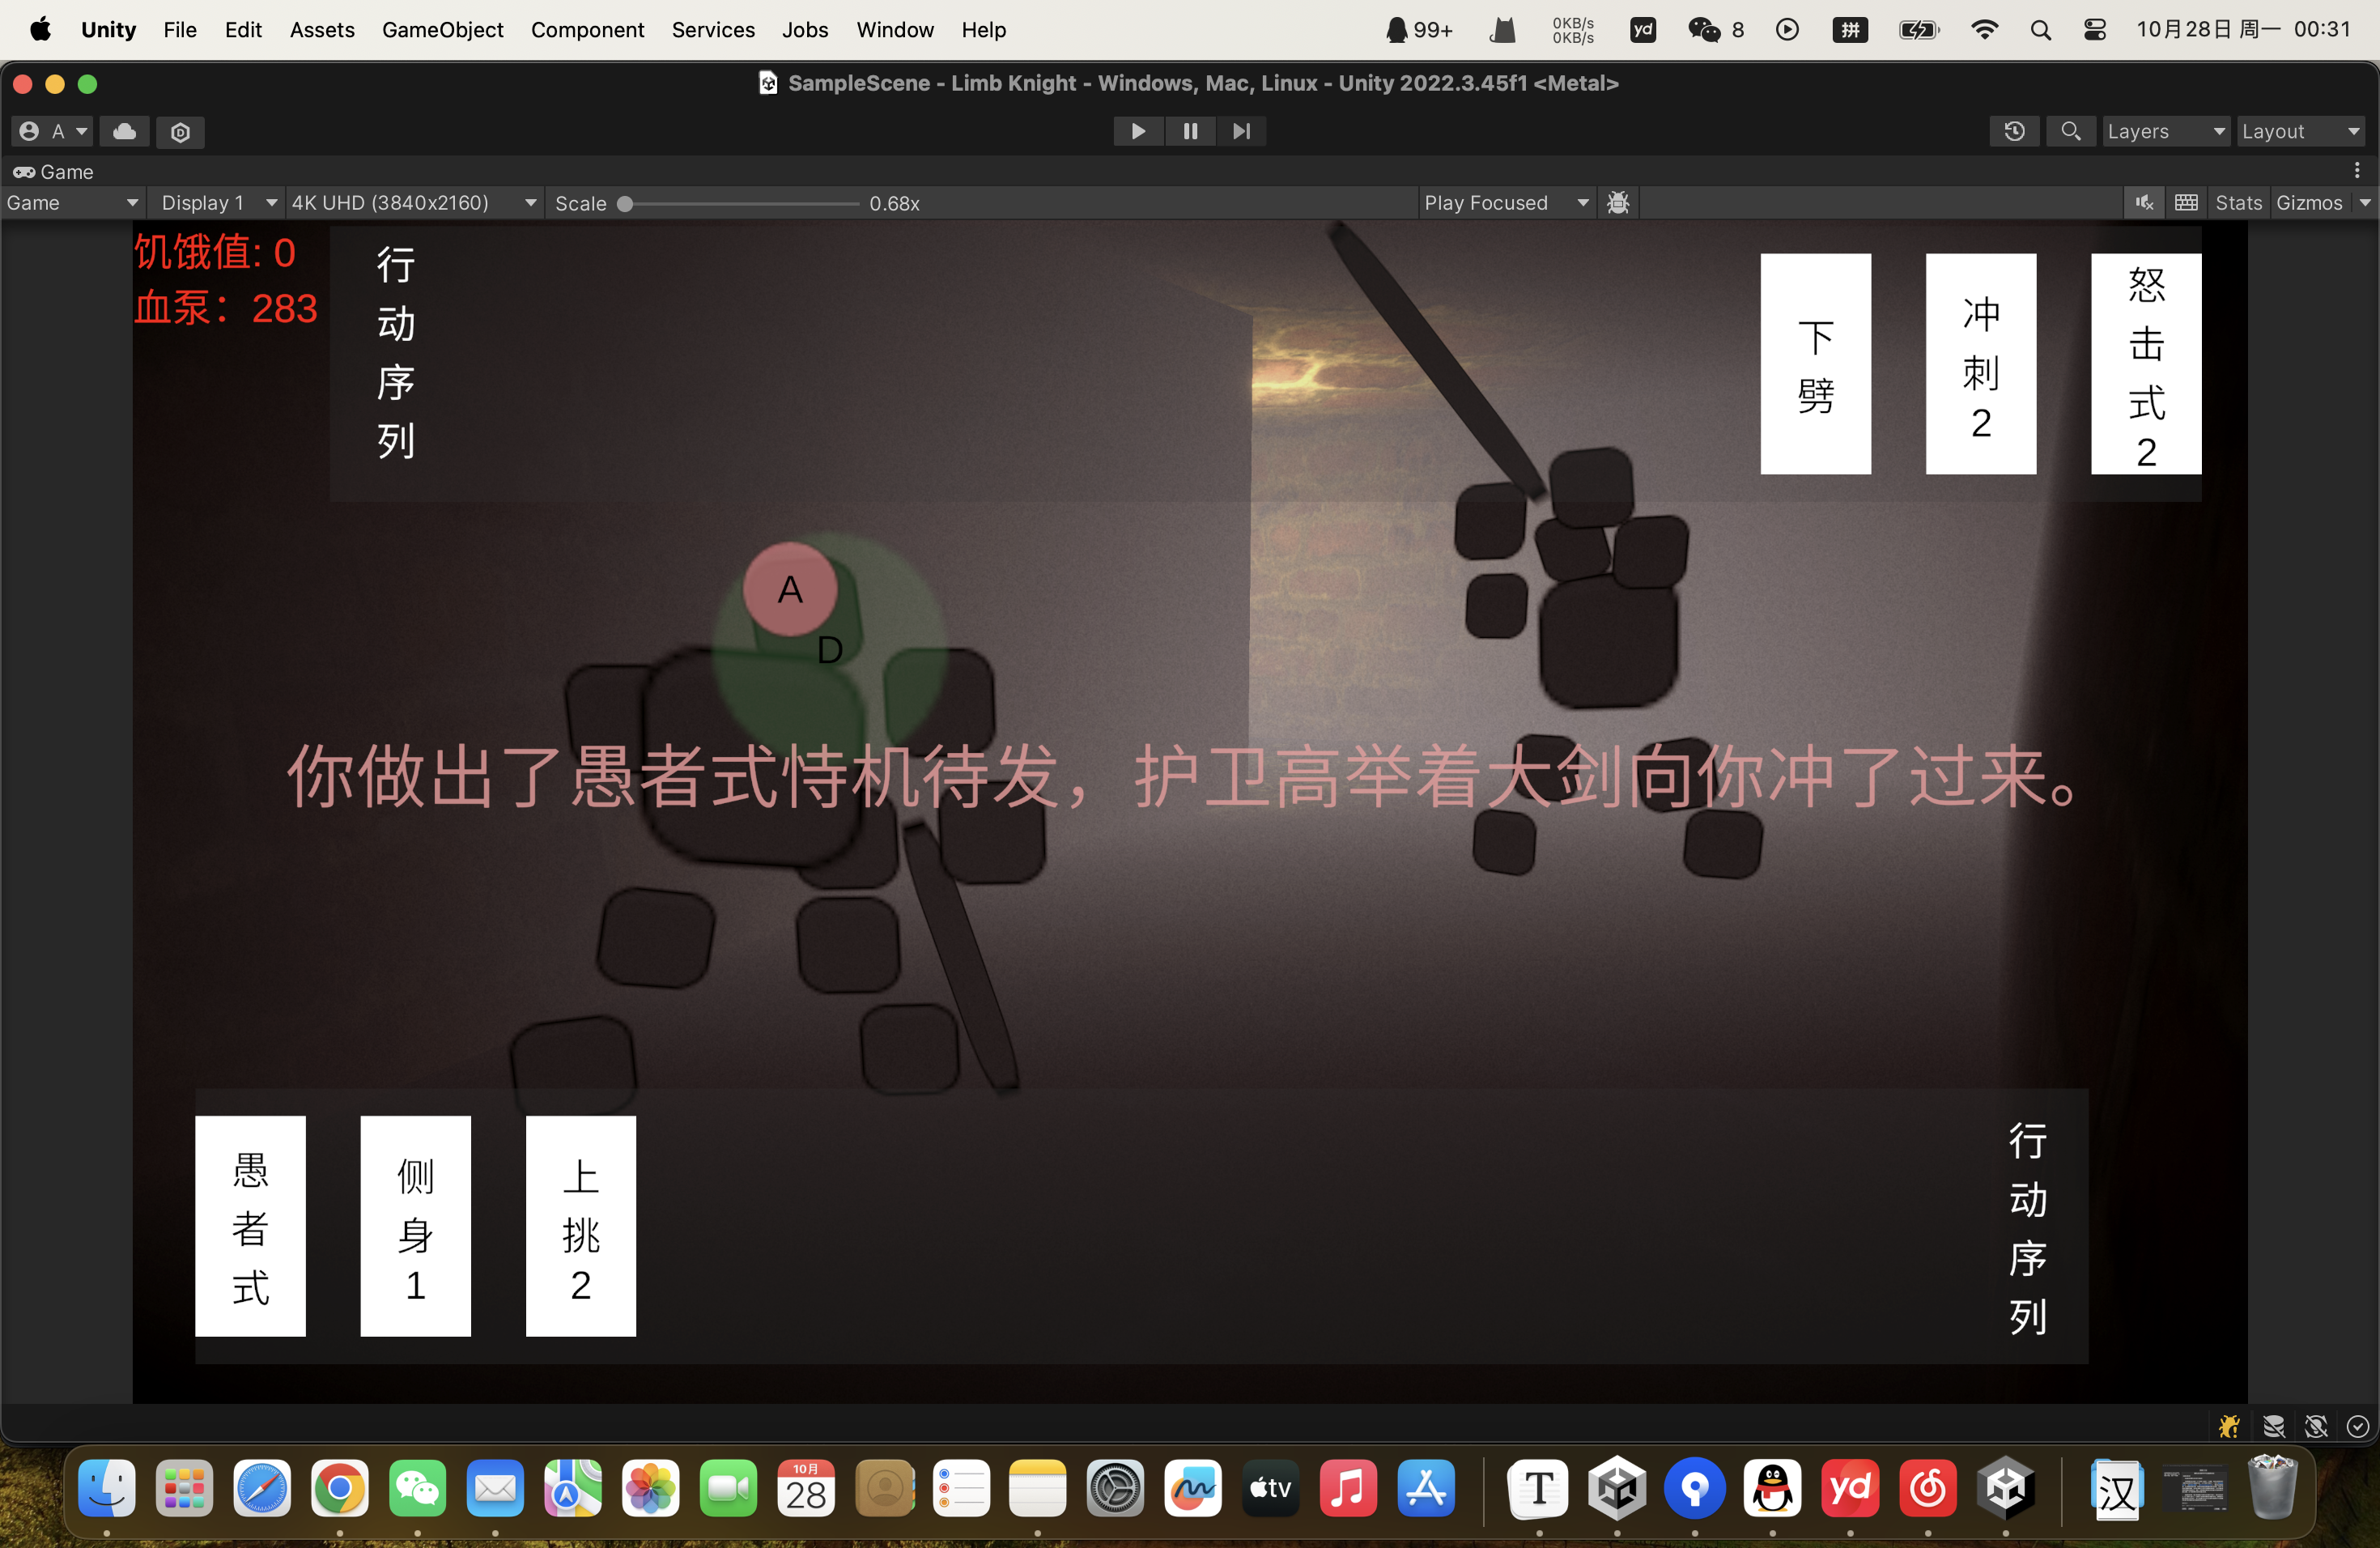Toggle the mute audio icon
This screenshot has width=2380, height=1548.
2143,203
